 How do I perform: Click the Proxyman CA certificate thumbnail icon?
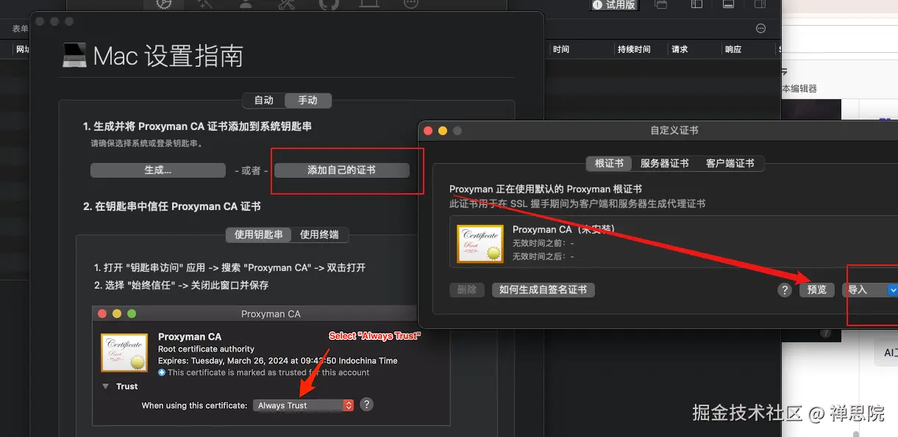pyautogui.click(x=480, y=242)
